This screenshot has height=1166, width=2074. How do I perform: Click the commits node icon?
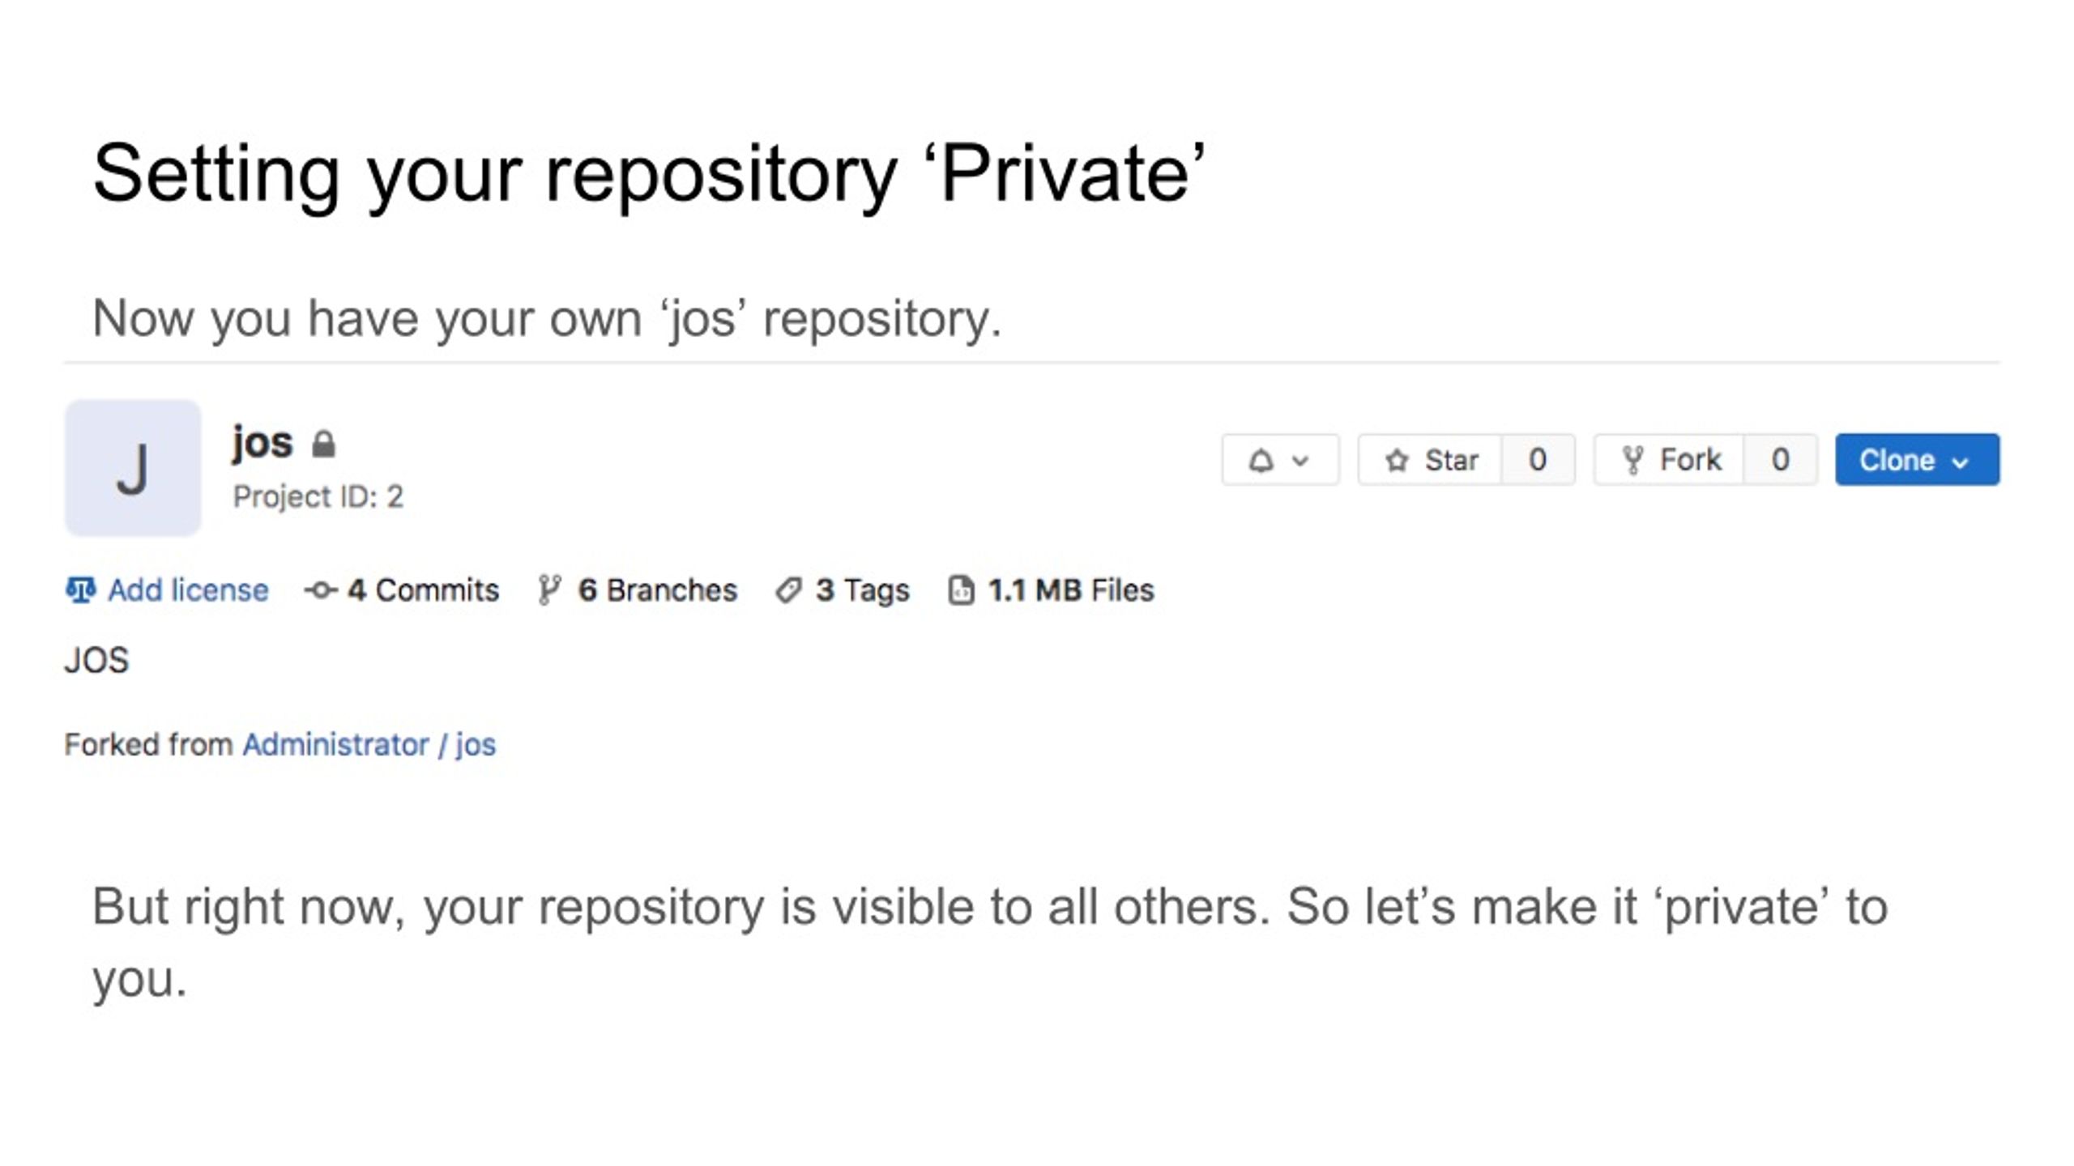321,590
